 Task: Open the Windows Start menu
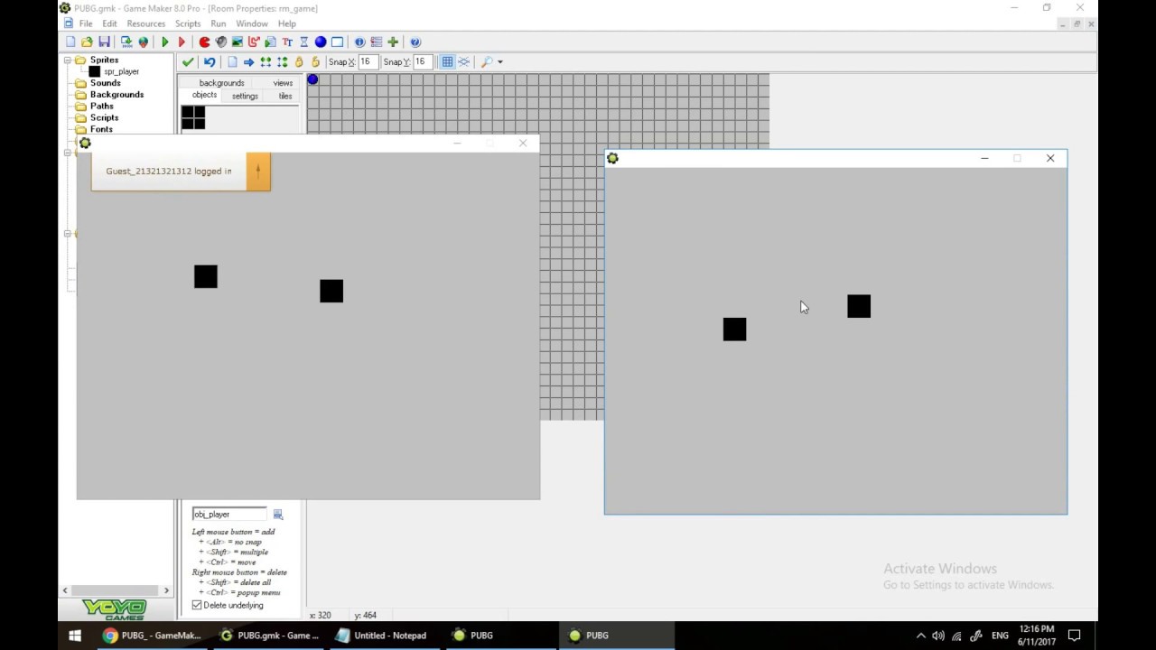pyautogui.click(x=75, y=636)
